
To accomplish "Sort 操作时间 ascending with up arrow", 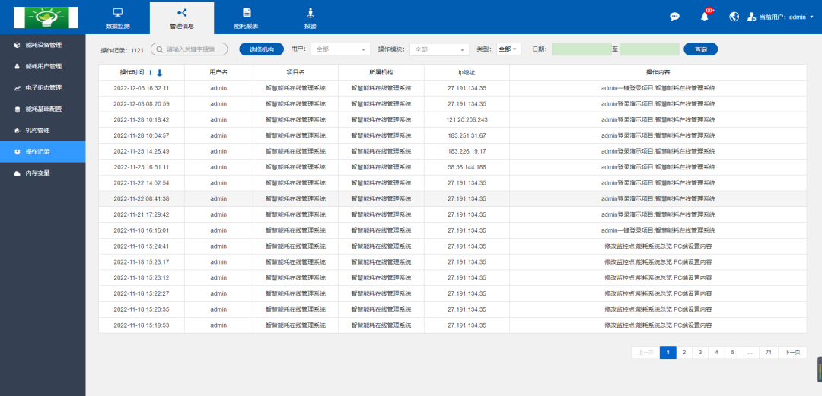I will click(x=151, y=72).
